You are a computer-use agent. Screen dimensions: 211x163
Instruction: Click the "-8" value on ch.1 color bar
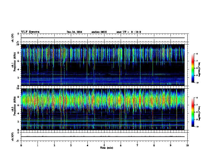197,68
